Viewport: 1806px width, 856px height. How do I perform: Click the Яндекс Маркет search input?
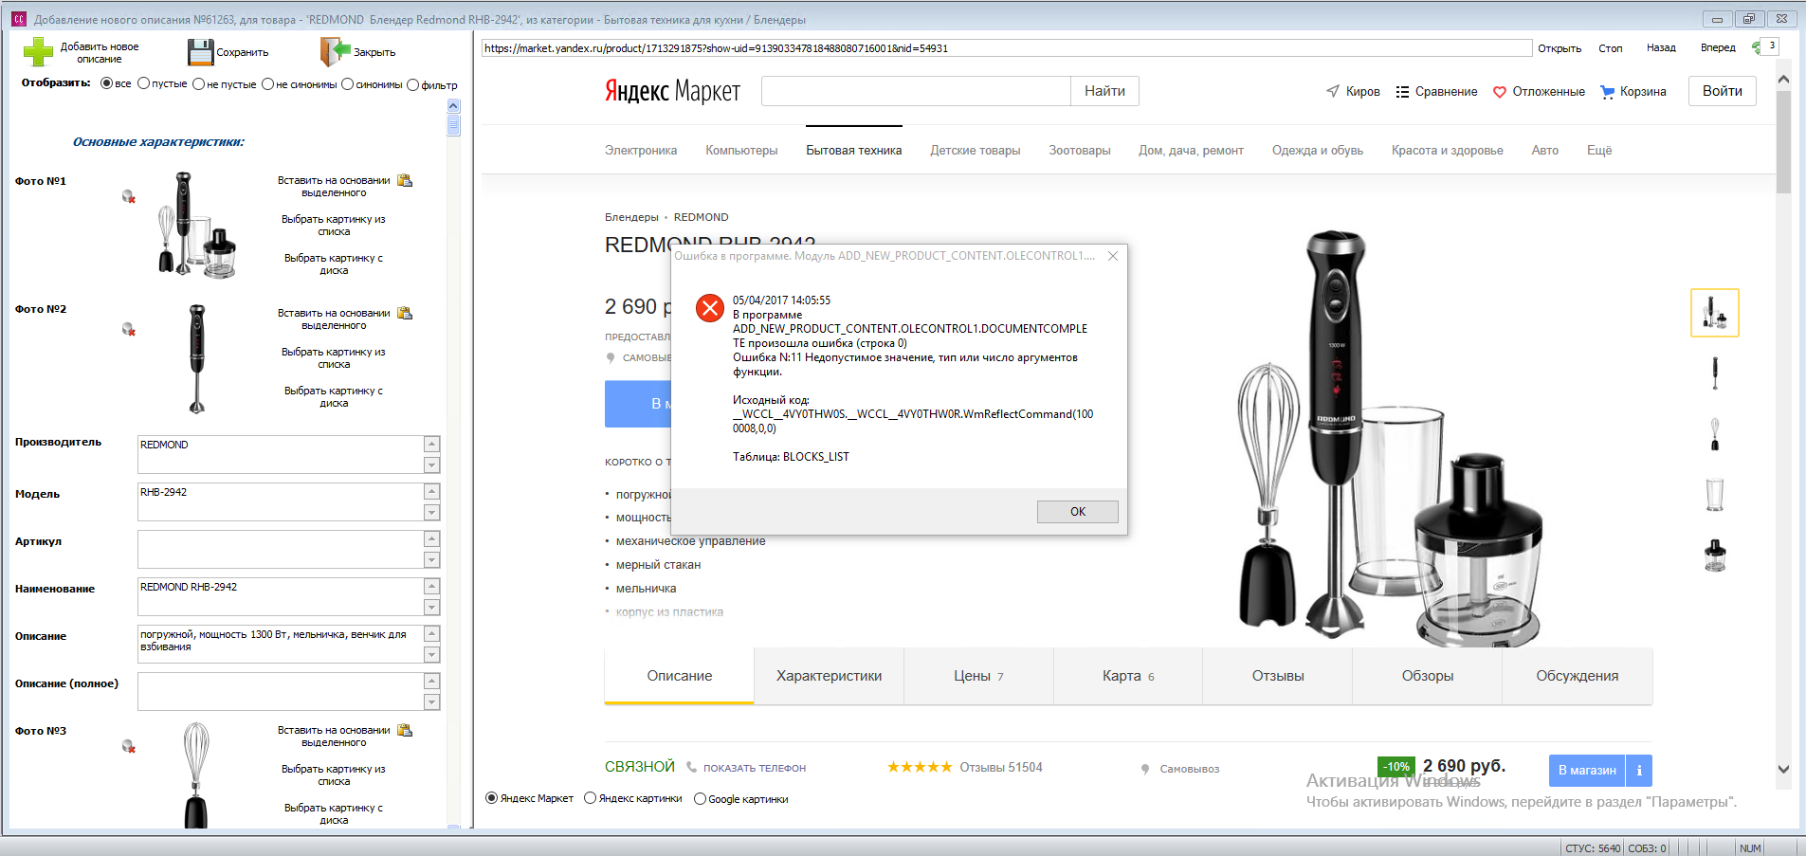pyautogui.click(x=916, y=91)
